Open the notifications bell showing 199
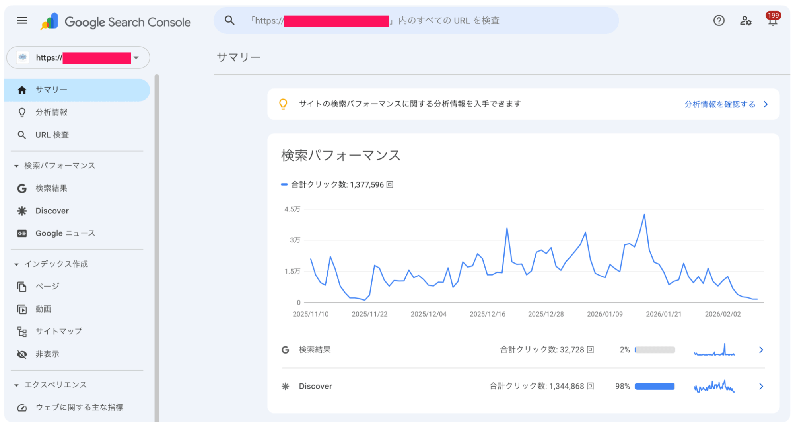795x426 pixels. 772,21
